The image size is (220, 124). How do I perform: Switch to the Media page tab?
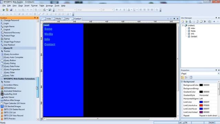(57, 19)
